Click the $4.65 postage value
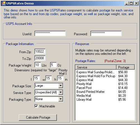 tap(122, 92)
